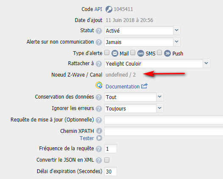Click the SMS alert icon
The width and height of the screenshot is (223, 179).
(141, 53)
